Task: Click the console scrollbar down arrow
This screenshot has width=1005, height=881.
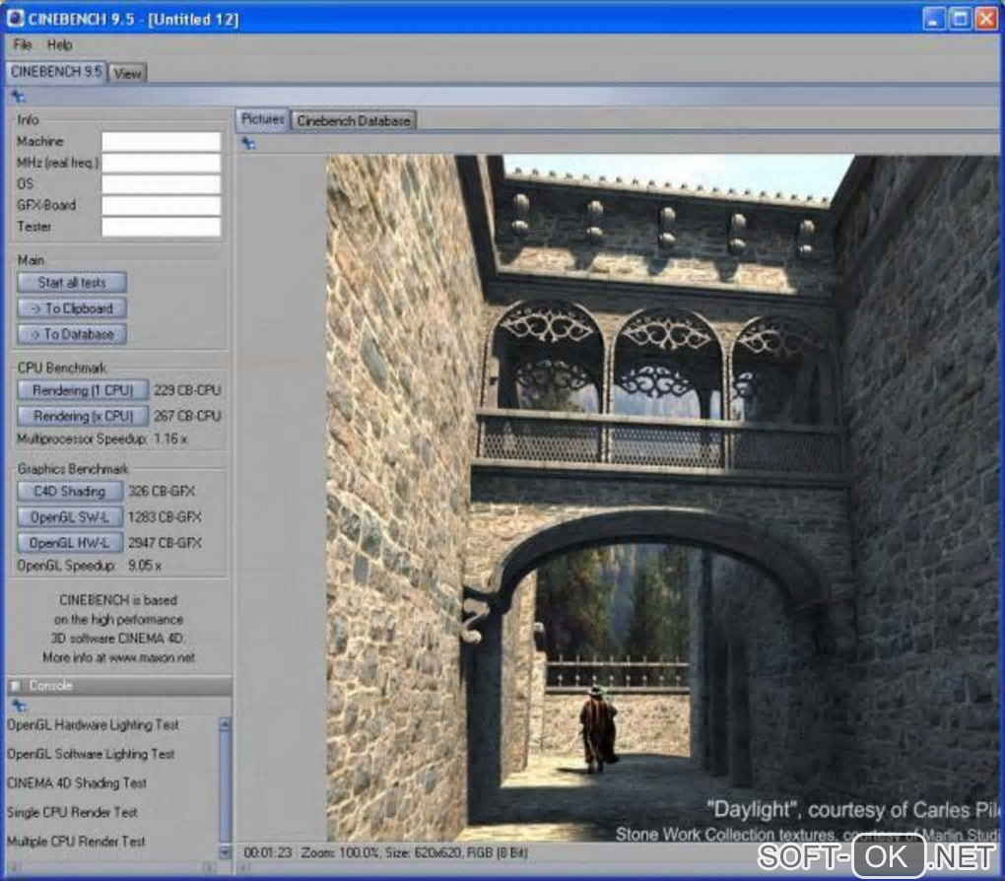Action: tap(225, 852)
